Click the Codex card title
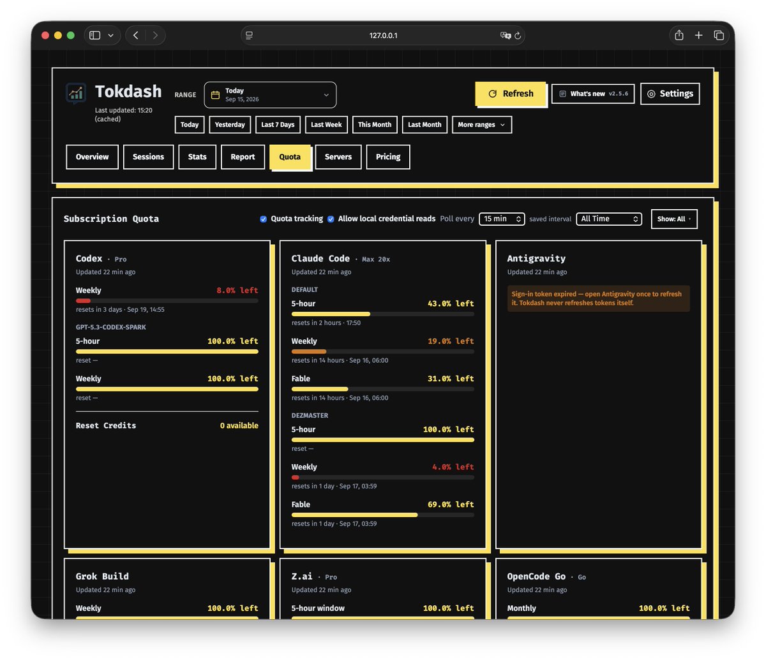The image size is (766, 660). click(89, 258)
